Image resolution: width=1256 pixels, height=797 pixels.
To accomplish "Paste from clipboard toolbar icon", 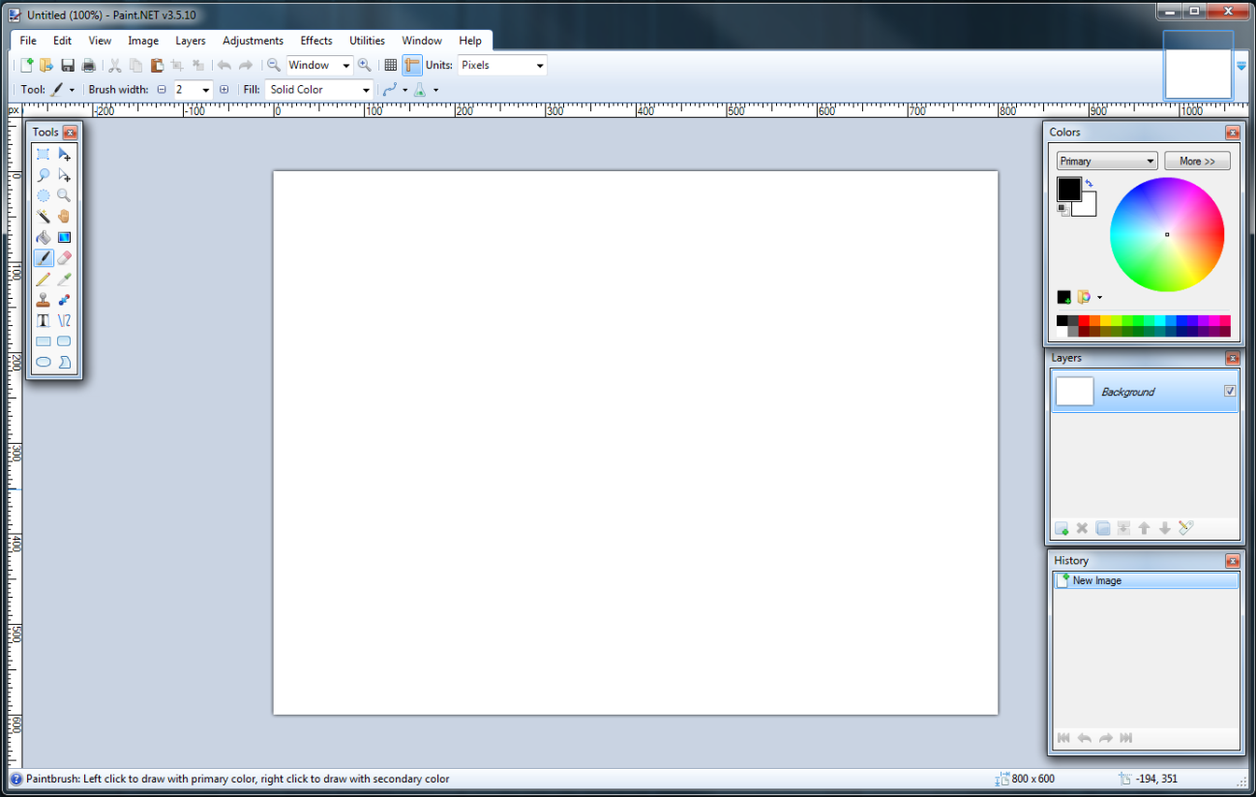I will tap(157, 65).
